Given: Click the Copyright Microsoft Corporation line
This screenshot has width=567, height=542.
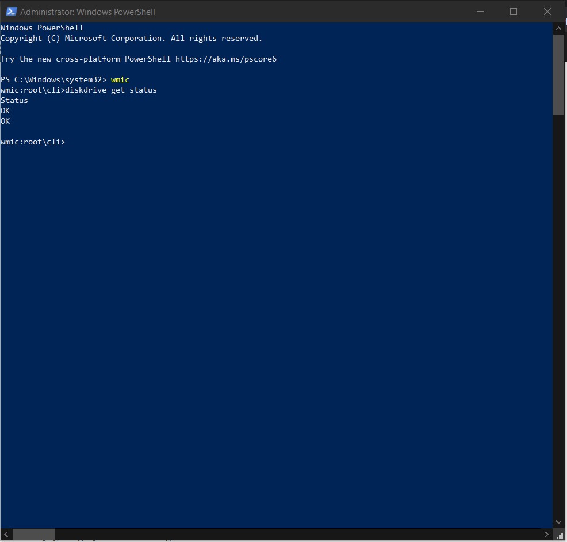Looking at the screenshot, I should tap(131, 39).
